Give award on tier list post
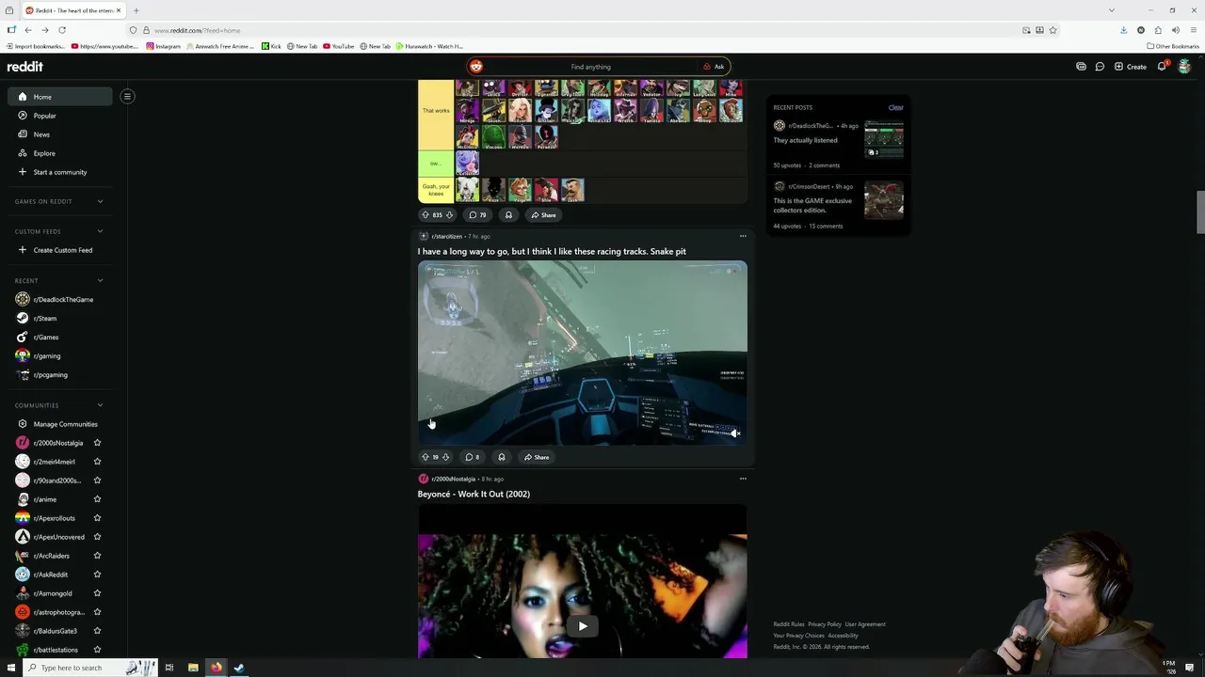The image size is (1205, 677). 508,215
